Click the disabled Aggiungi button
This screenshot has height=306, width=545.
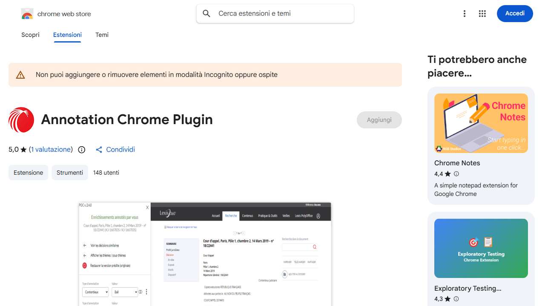pyautogui.click(x=379, y=120)
